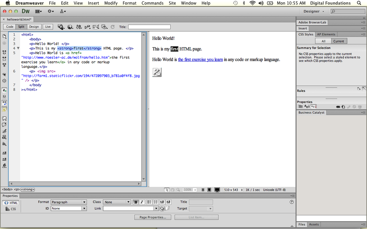This screenshot has width=367, height=229.
Task: Select the strong tag in the tag selector
Action: coord(28,189)
